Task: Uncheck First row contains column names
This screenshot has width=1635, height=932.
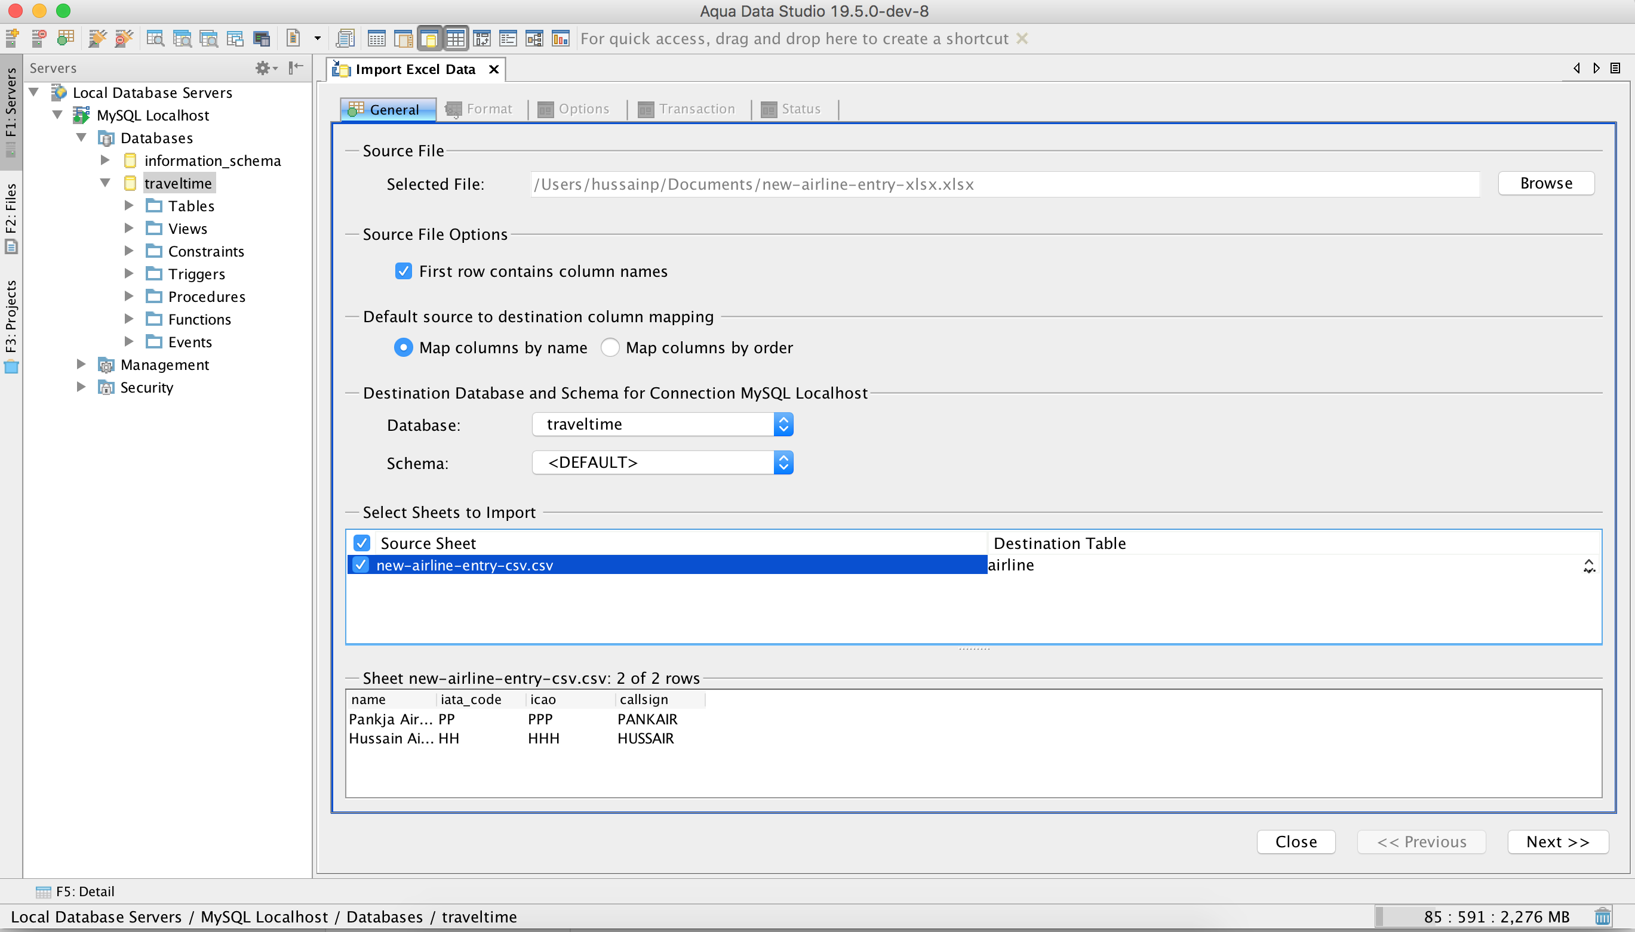Action: (x=404, y=271)
